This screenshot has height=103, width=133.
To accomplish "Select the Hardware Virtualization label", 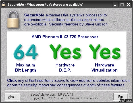I will click(x=105, y=68).
